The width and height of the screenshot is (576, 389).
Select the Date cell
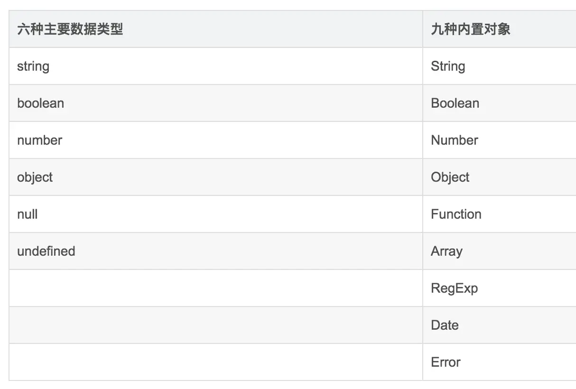(x=499, y=325)
